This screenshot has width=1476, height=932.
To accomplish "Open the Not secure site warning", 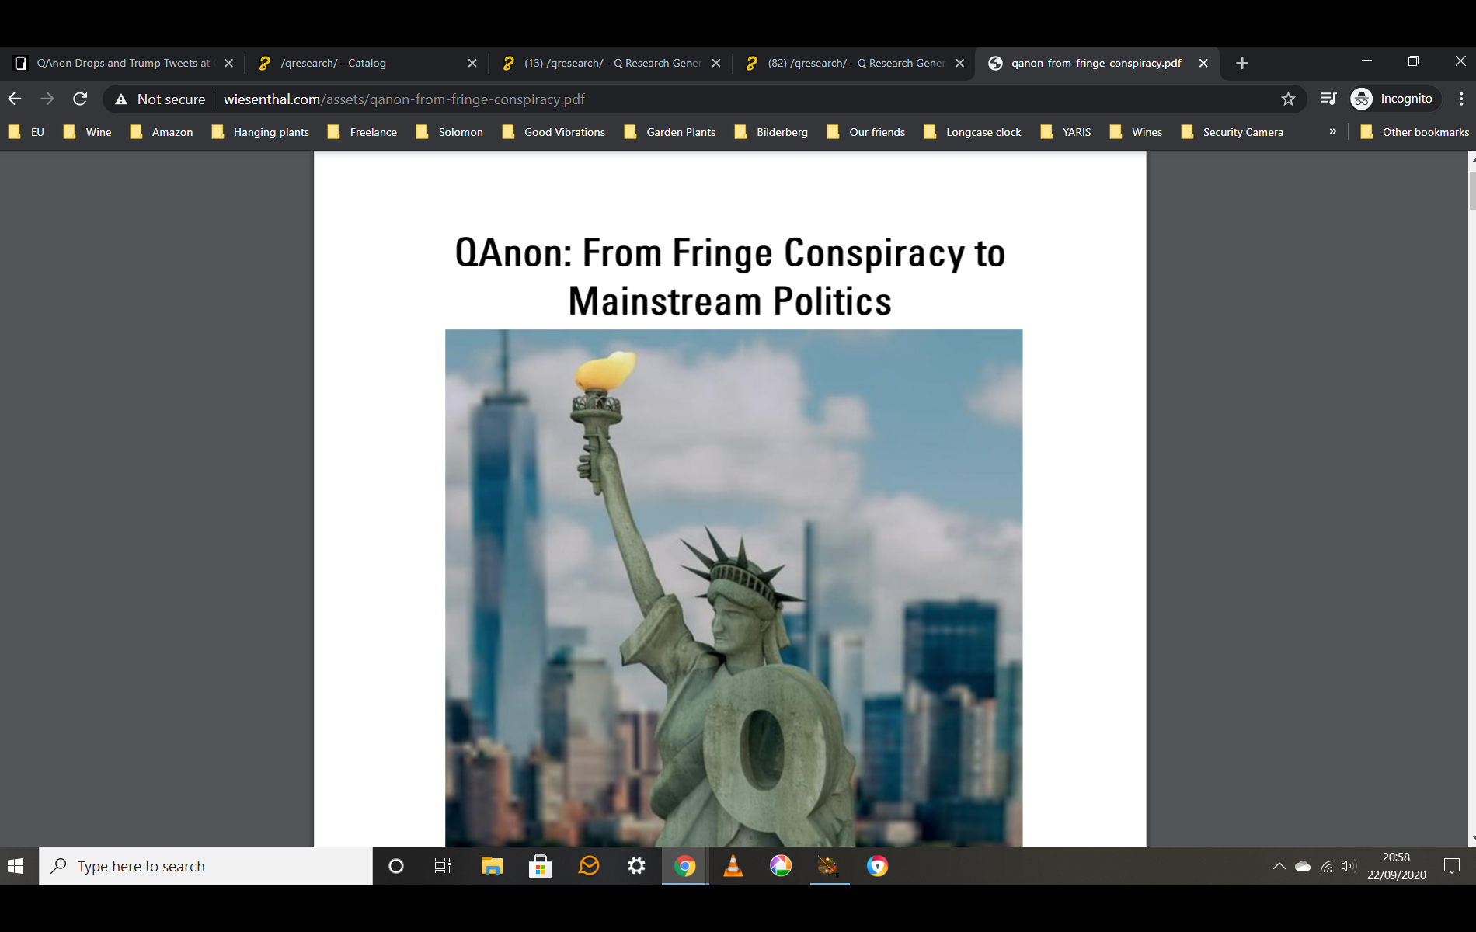I will coord(161,99).
